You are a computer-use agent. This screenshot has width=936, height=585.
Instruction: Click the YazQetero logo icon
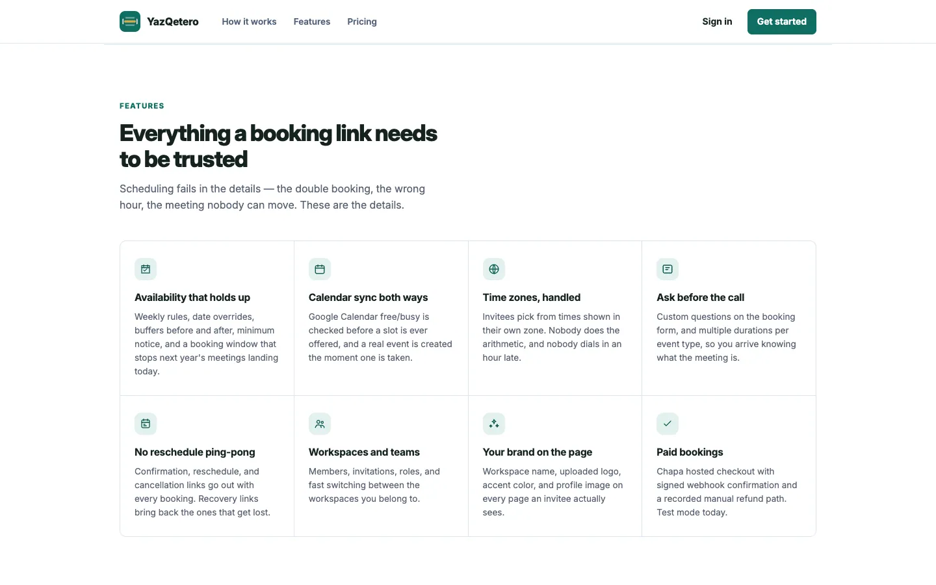pyautogui.click(x=130, y=21)
